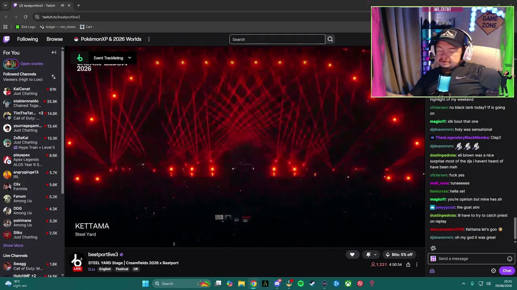Click the Bits: 5% off button
Viewport: 517px width, 290px height.
tap(399, 255)
